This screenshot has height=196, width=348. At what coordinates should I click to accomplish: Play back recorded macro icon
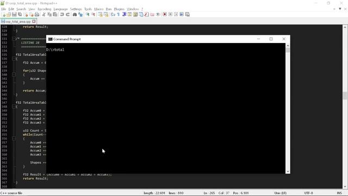click(176, 15)
